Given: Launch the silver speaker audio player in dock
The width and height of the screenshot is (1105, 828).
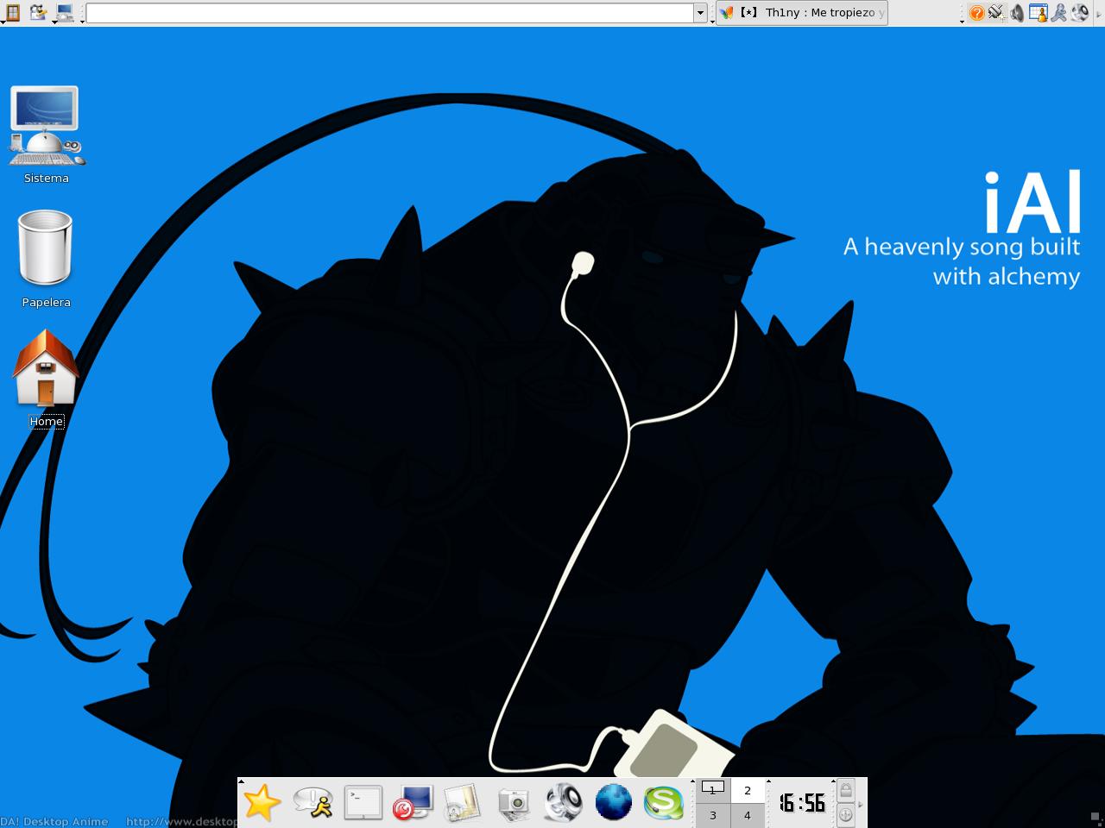Looking at the screenshot, I should pos(563,803).
